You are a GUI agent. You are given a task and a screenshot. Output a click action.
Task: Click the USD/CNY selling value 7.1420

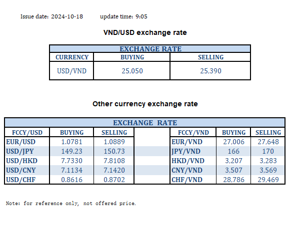(114, 170)
